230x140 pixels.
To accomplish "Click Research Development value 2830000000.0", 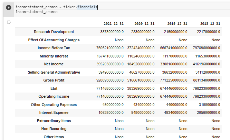I will [x=143, y=32].
